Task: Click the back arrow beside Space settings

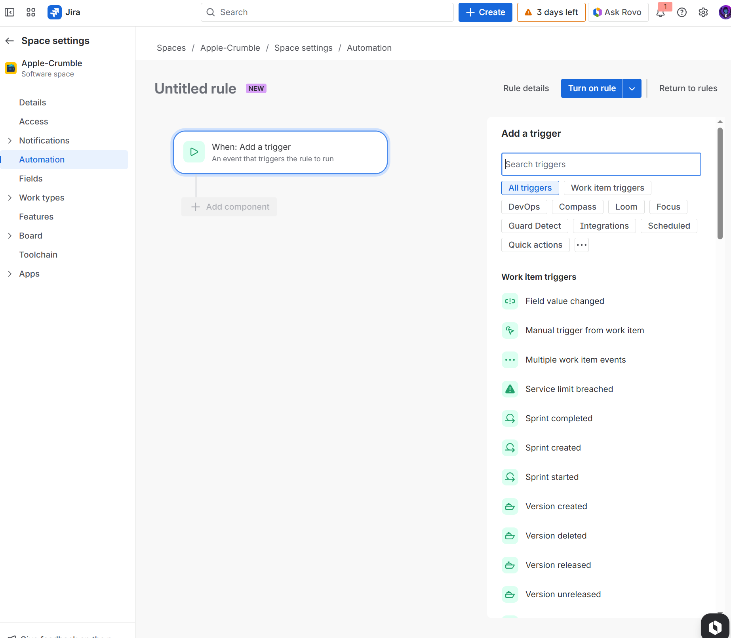Action: tap(10, 41)
